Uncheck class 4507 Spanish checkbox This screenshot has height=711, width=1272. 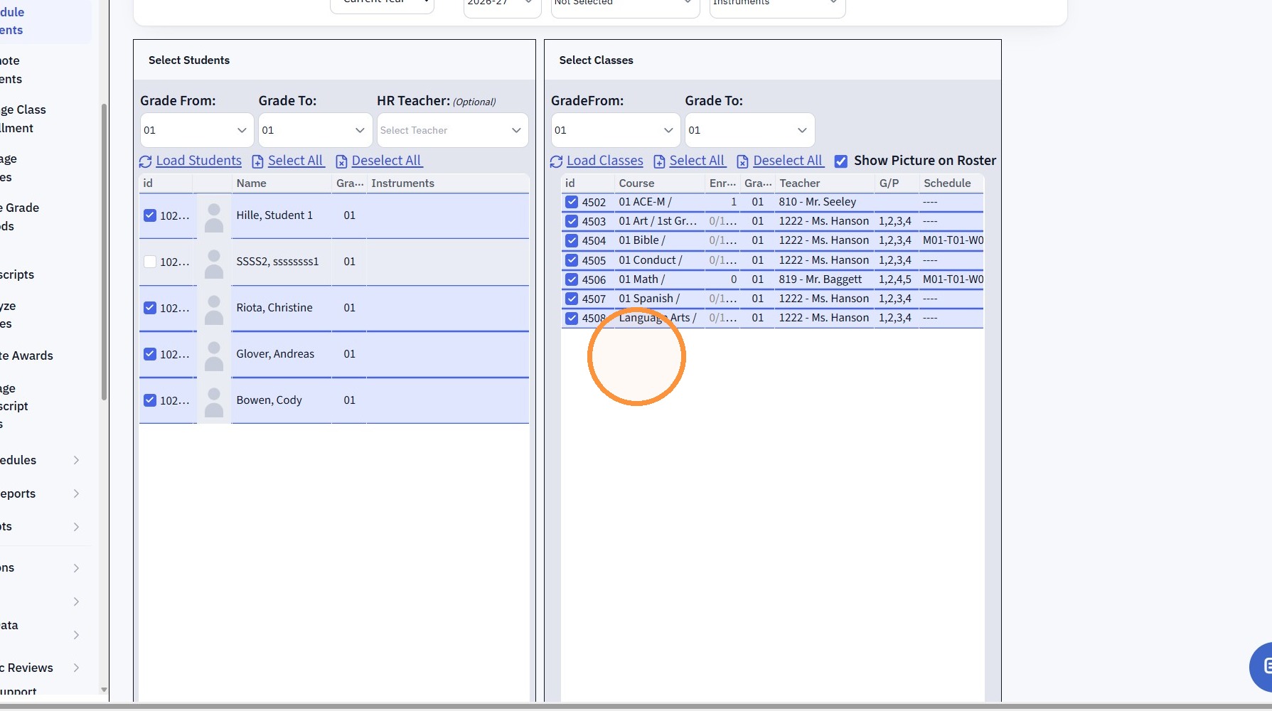pyautogui.click(x=572, y=299)
